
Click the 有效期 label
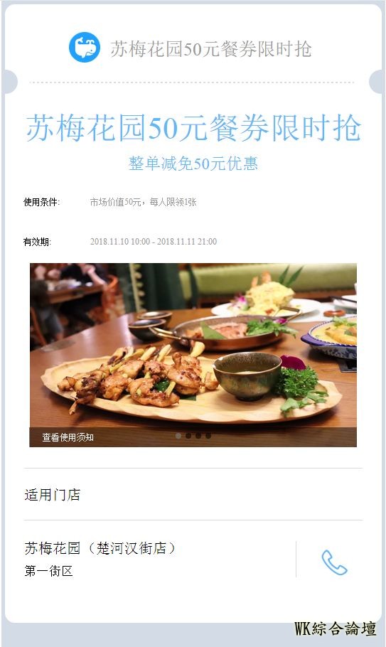(37, 242)
